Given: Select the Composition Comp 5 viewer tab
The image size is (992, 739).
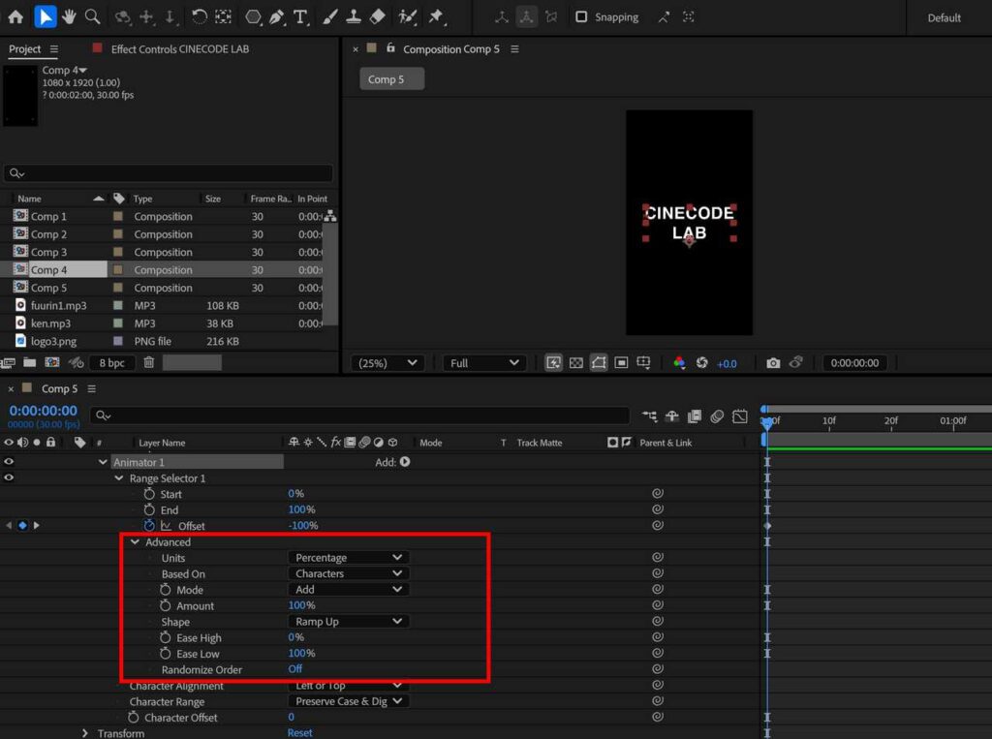Looking at the screenshot, I should (x=451, y=48).
